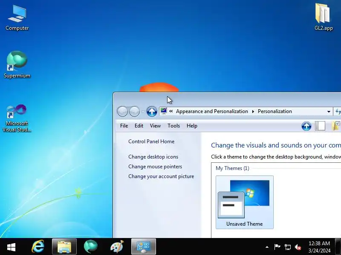Viewport: 341px width, 255px height.
Task: Click the folder options toolbar icon
Action: click(x=336, y=126)
